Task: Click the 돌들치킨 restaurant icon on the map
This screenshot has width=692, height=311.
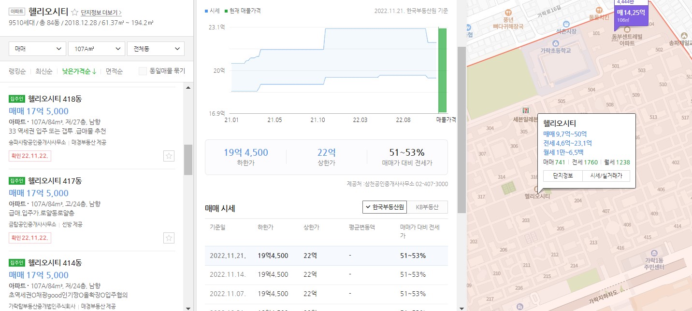Action: (599, 10)
